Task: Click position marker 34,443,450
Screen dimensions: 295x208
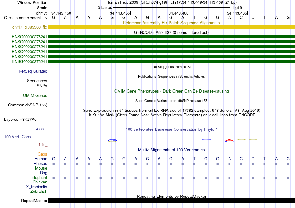Action: 61,13
